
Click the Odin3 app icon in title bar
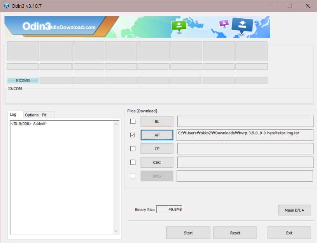pyautogui.click(x=7, y=6)
